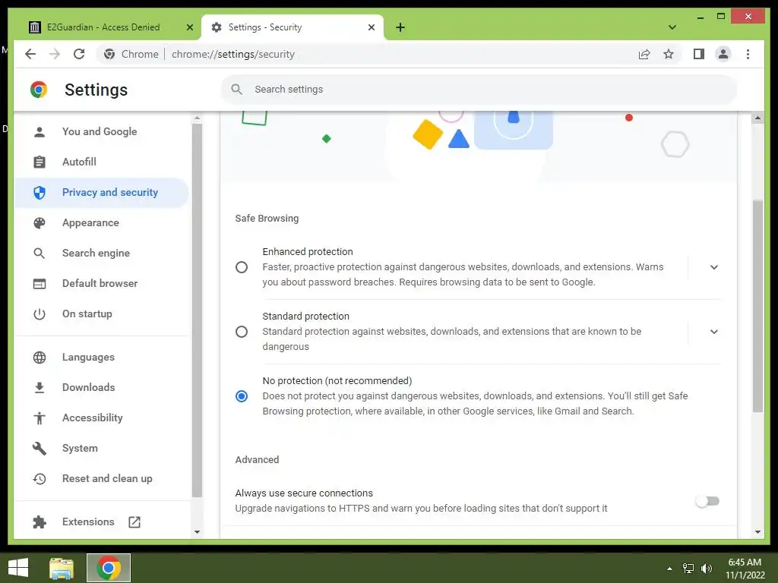Viewport: 778px width, 583px height.
Task: Click the network icon in system tray
Action: [x=688, y=568]
